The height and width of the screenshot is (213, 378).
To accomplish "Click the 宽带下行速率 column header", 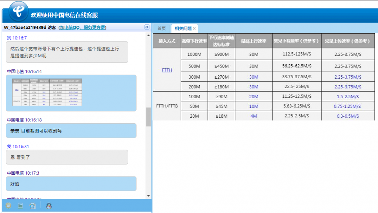I will click(x=194, y=41).
